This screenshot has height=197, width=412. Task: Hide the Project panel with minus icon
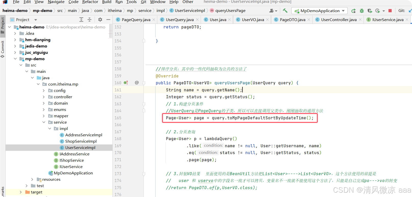point(108,20)
